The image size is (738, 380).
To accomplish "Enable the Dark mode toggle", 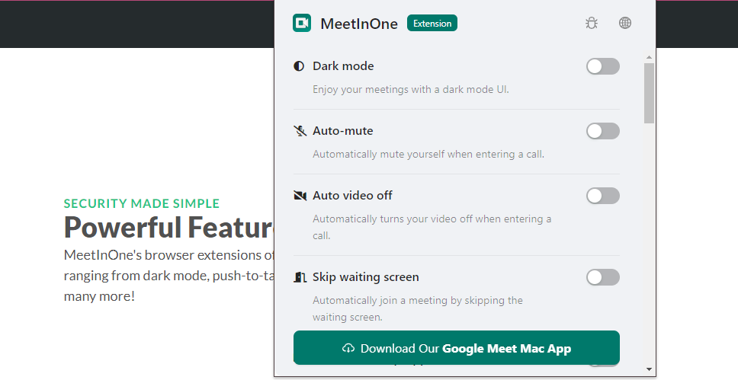I will (x=603, y=66).
